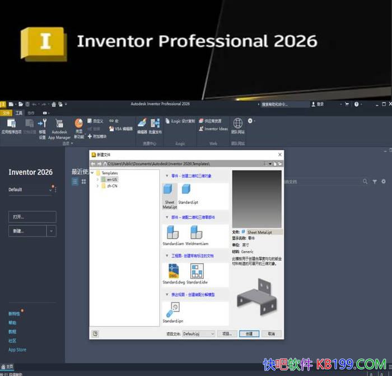Open the help icon at dialog bottom-left
Screen dimensions: 392x376
pos(95,333)
